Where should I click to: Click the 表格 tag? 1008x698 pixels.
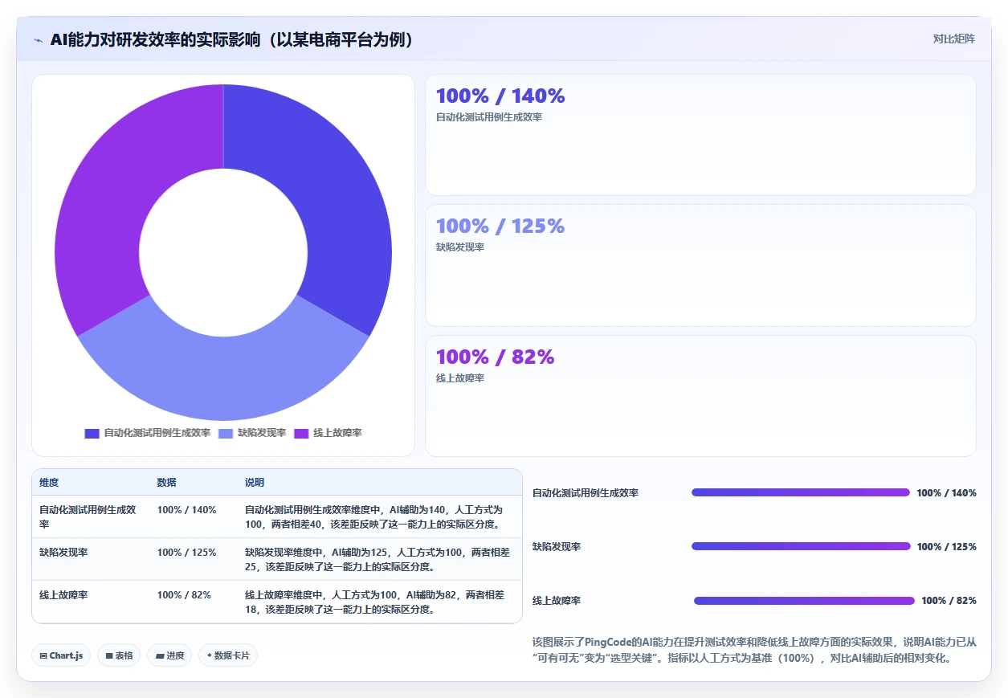coord(119,655)
